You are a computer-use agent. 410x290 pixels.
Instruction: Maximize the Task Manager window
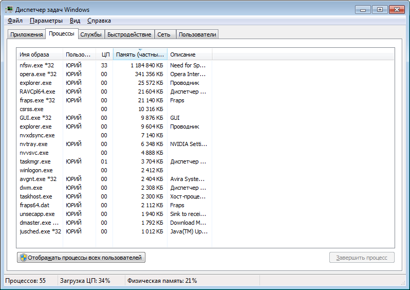coord(380,9)
